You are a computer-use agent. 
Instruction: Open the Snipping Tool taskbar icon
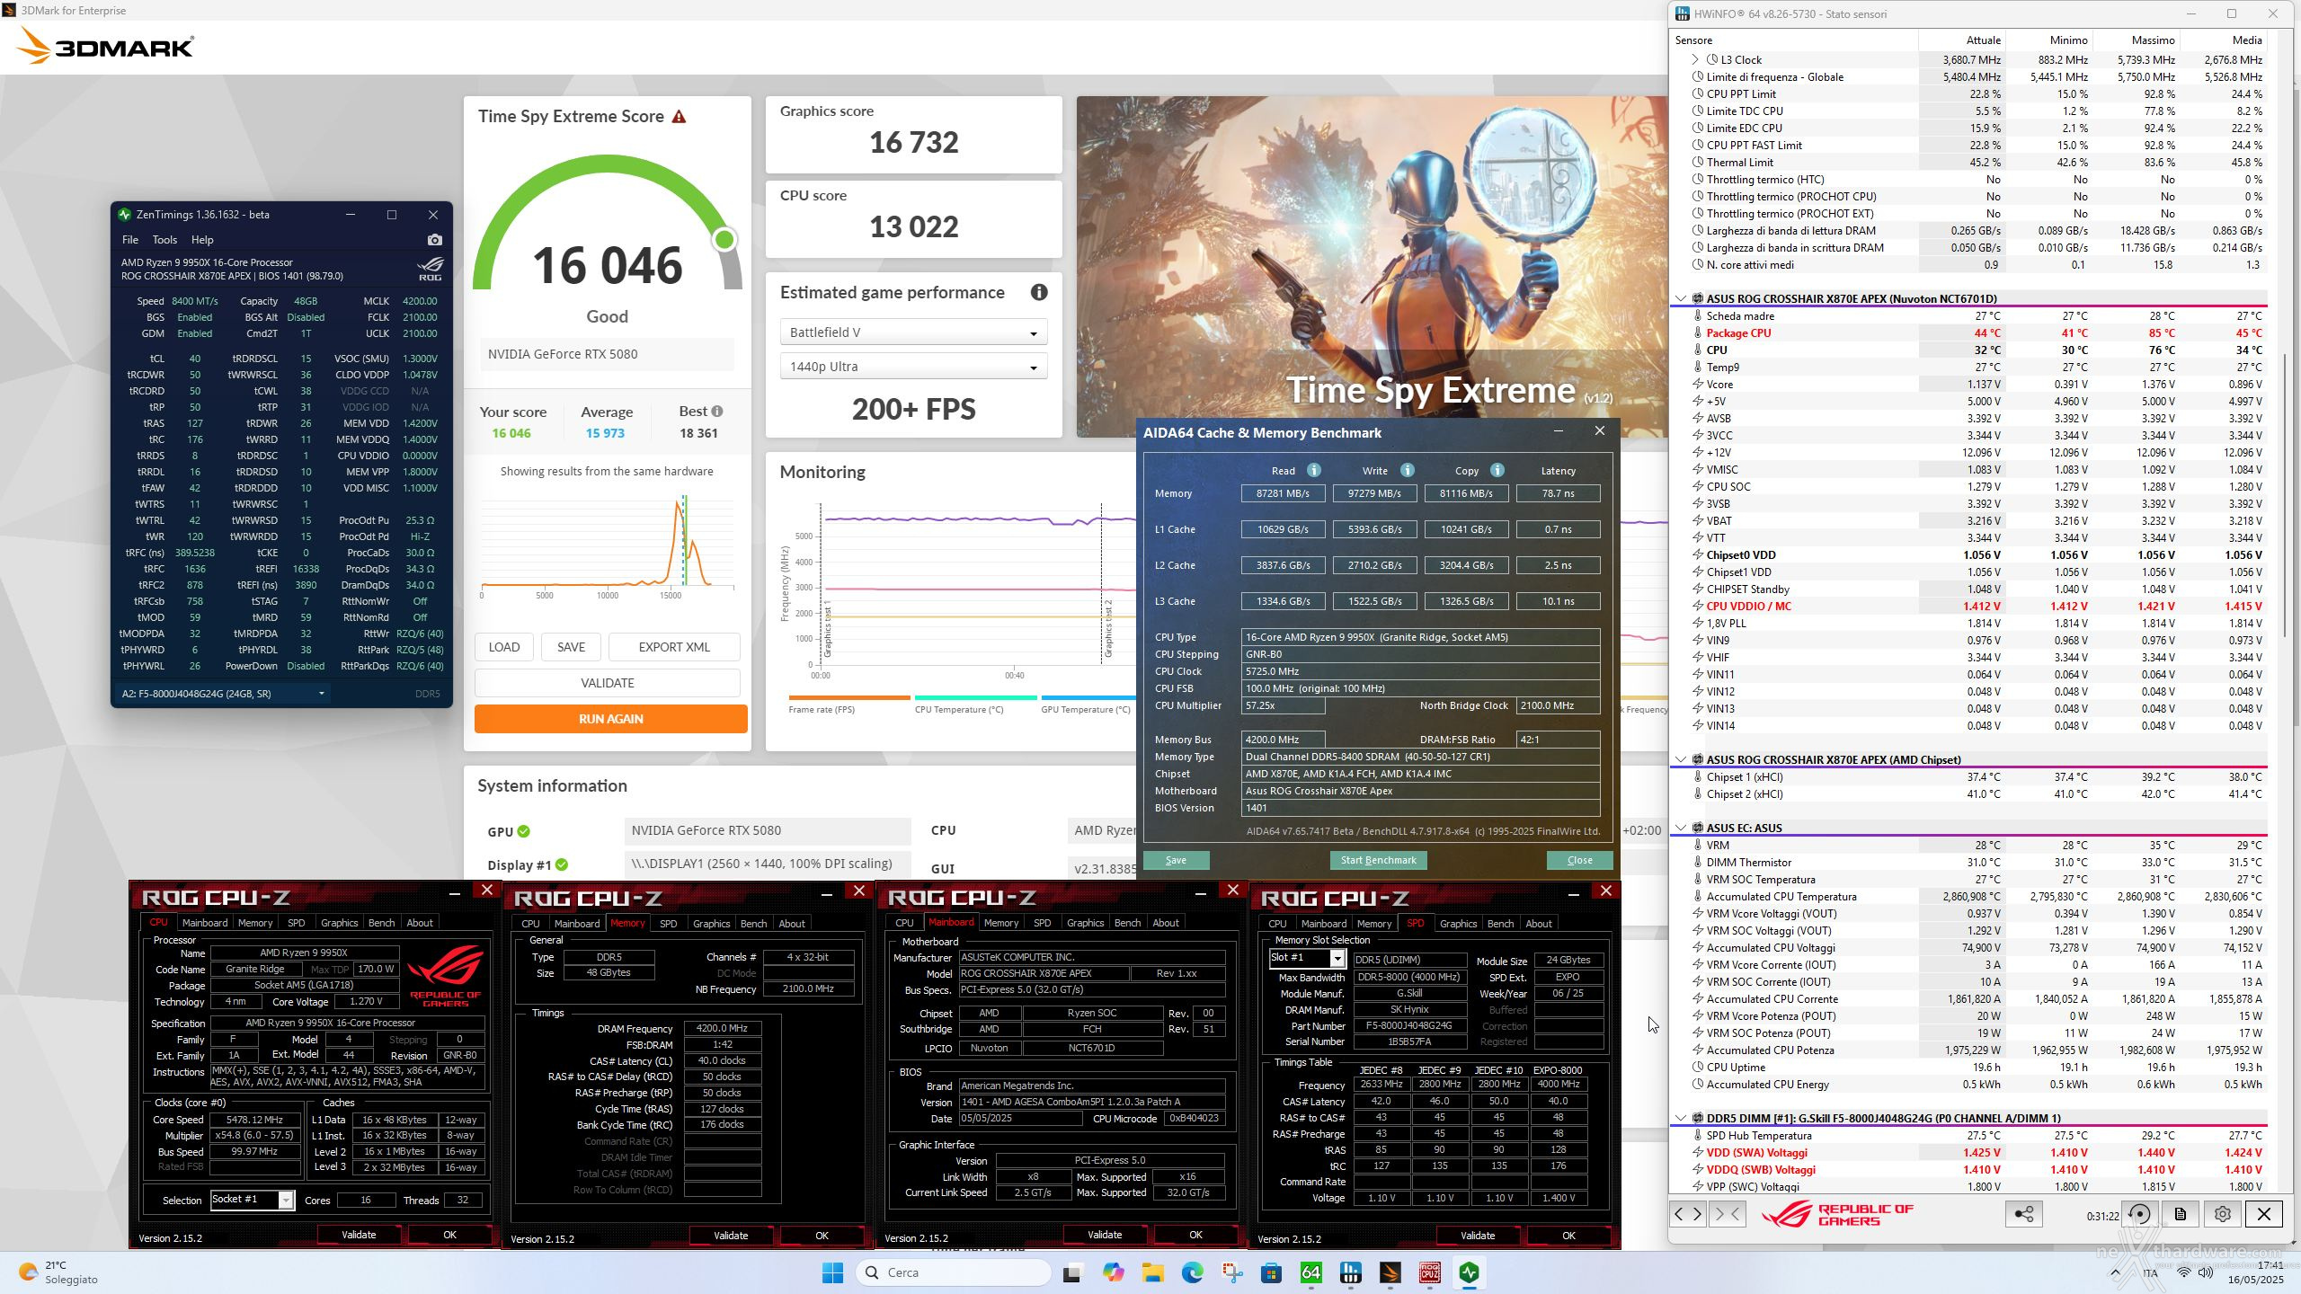tap(1232, 1272)
